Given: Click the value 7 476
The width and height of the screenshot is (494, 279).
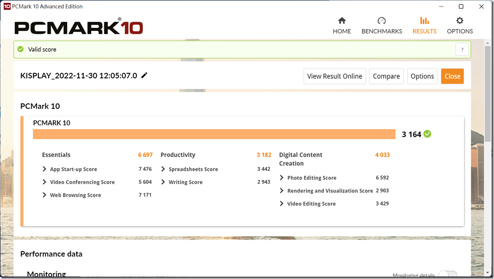Looking at the screenshot, I should coord(145,169).
